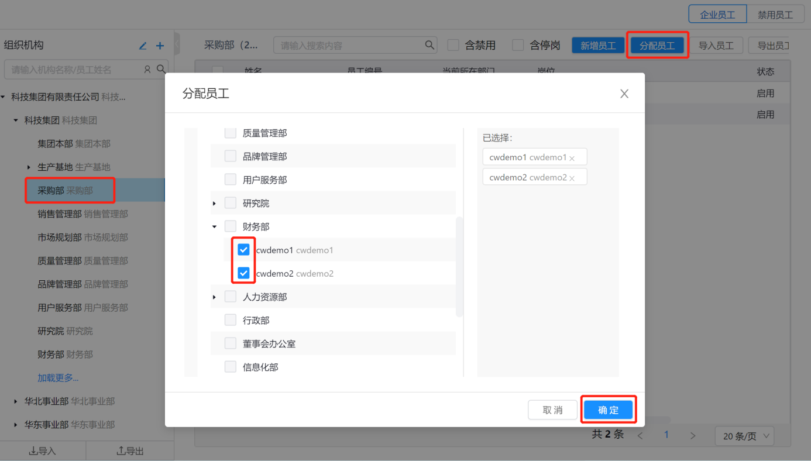Click 加载更多 link in organization tree
Viewport: 811px width, 461px height.
click(x=58, y=378)
